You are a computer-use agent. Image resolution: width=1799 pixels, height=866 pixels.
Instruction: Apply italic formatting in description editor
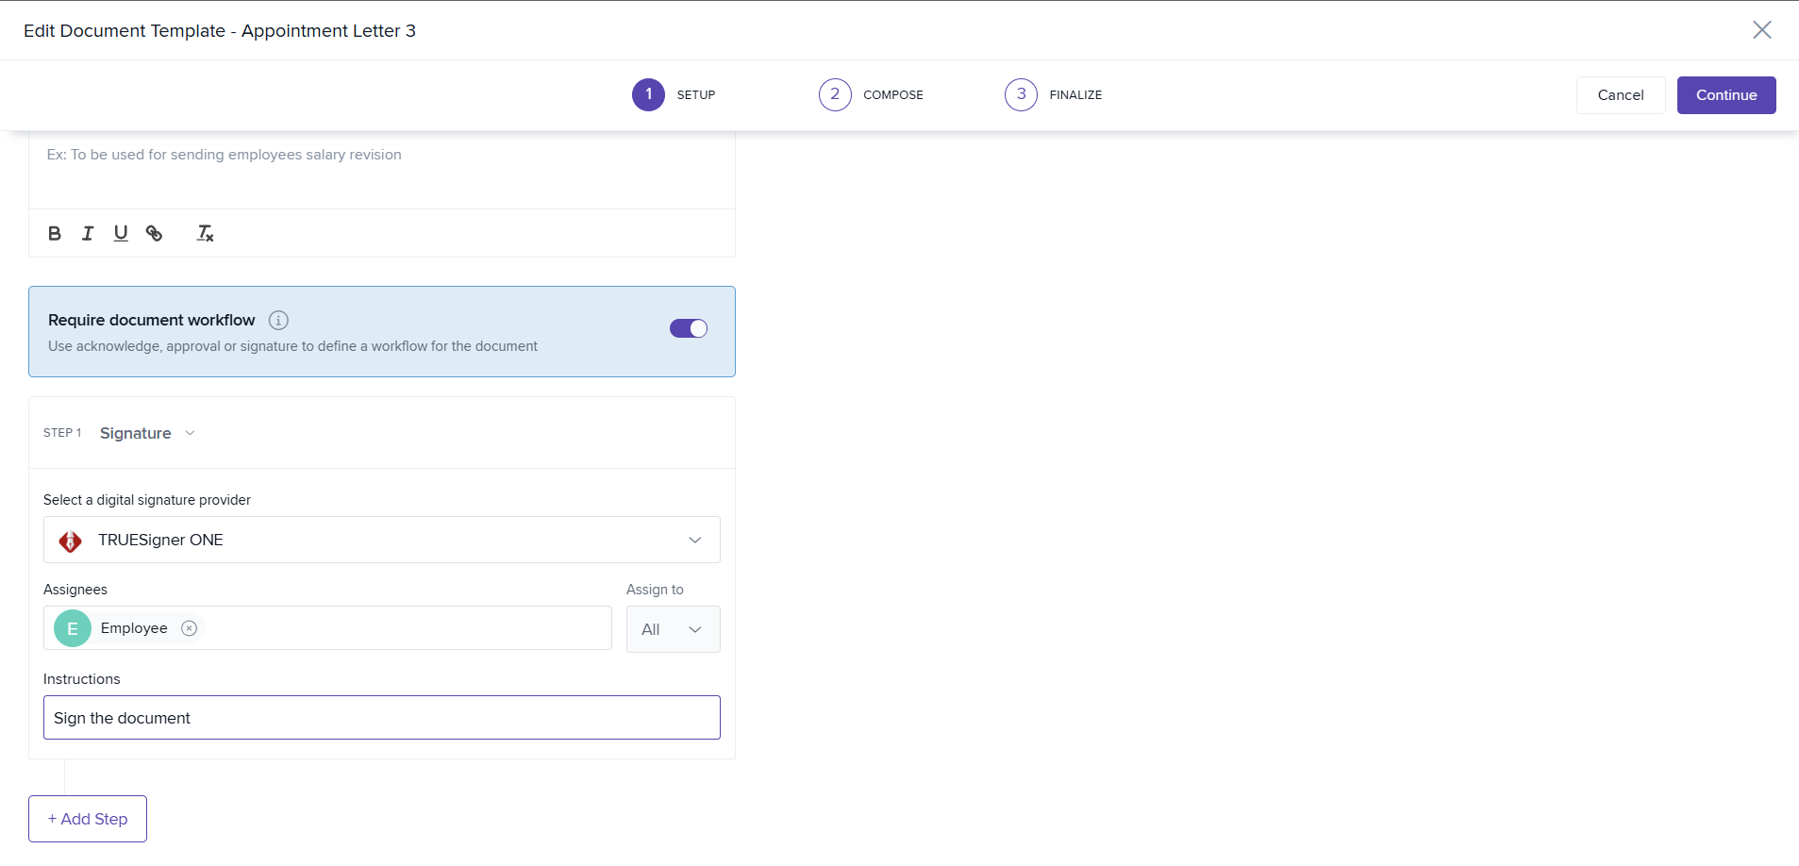88,233
